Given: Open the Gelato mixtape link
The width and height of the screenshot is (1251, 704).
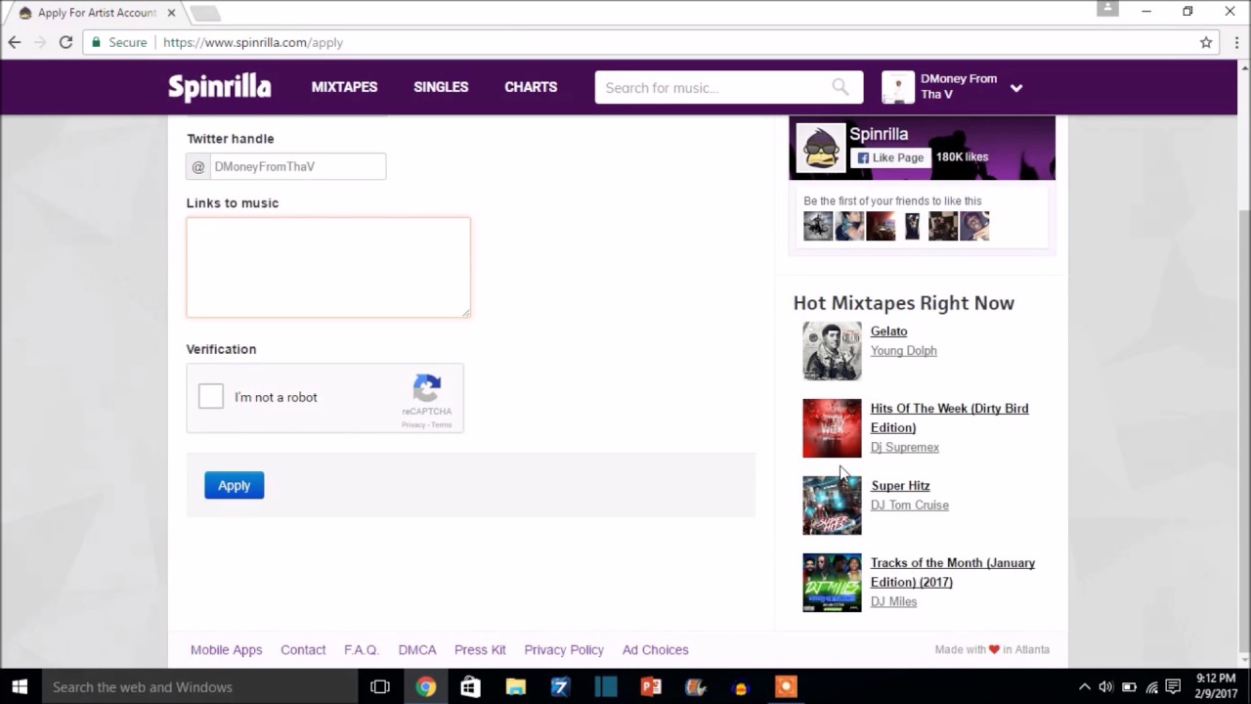Looking at the screenshot, I should point(888,331).
